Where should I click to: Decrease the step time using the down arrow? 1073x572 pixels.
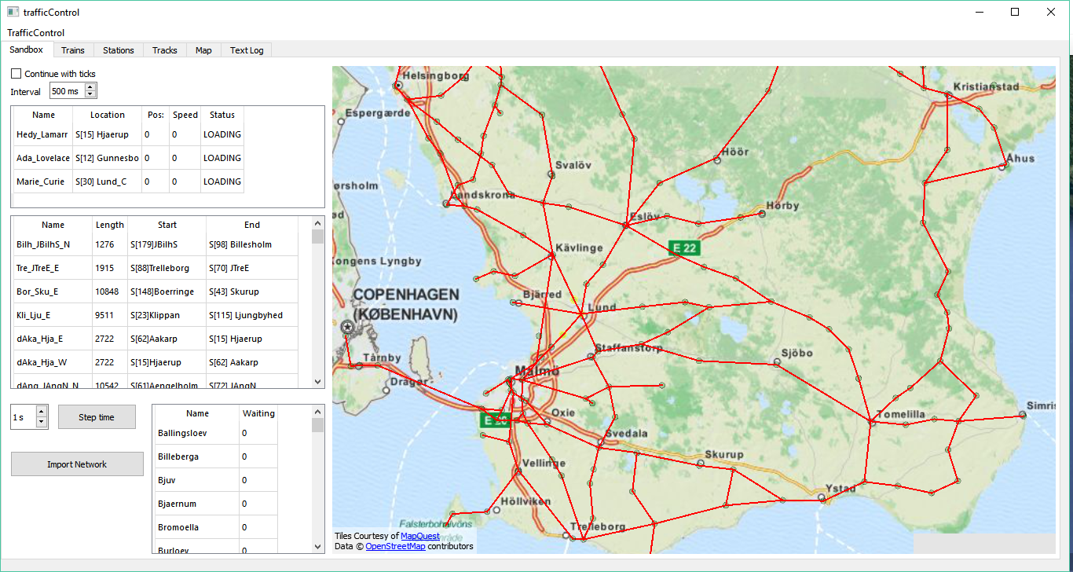42,422
